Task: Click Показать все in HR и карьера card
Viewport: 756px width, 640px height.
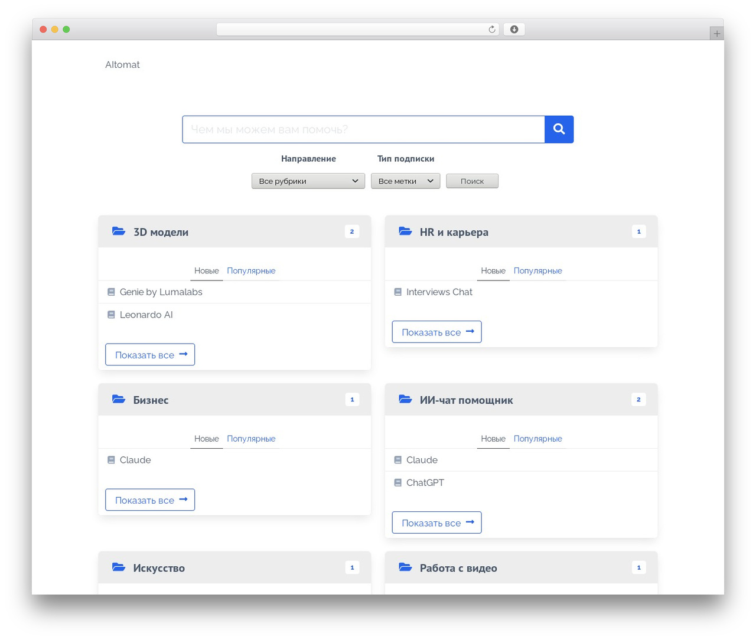Action: [x=436, y=332]
